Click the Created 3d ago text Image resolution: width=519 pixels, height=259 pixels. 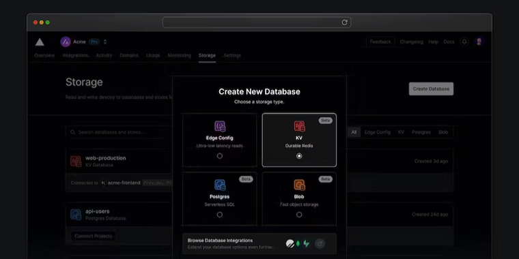pos(431,162)
